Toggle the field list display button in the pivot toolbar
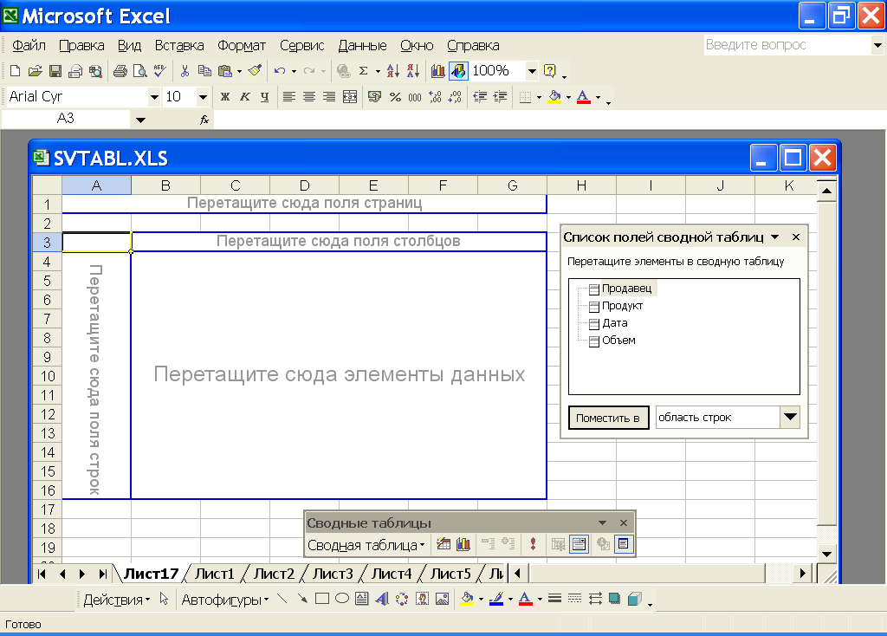Screen dimensions: 887x636 [x=624, y=544]
